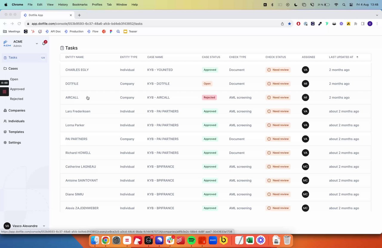The width and height of the screenshot is (382, 248).
Task: Go to Approved cases in sidebar
Action: 17,89
